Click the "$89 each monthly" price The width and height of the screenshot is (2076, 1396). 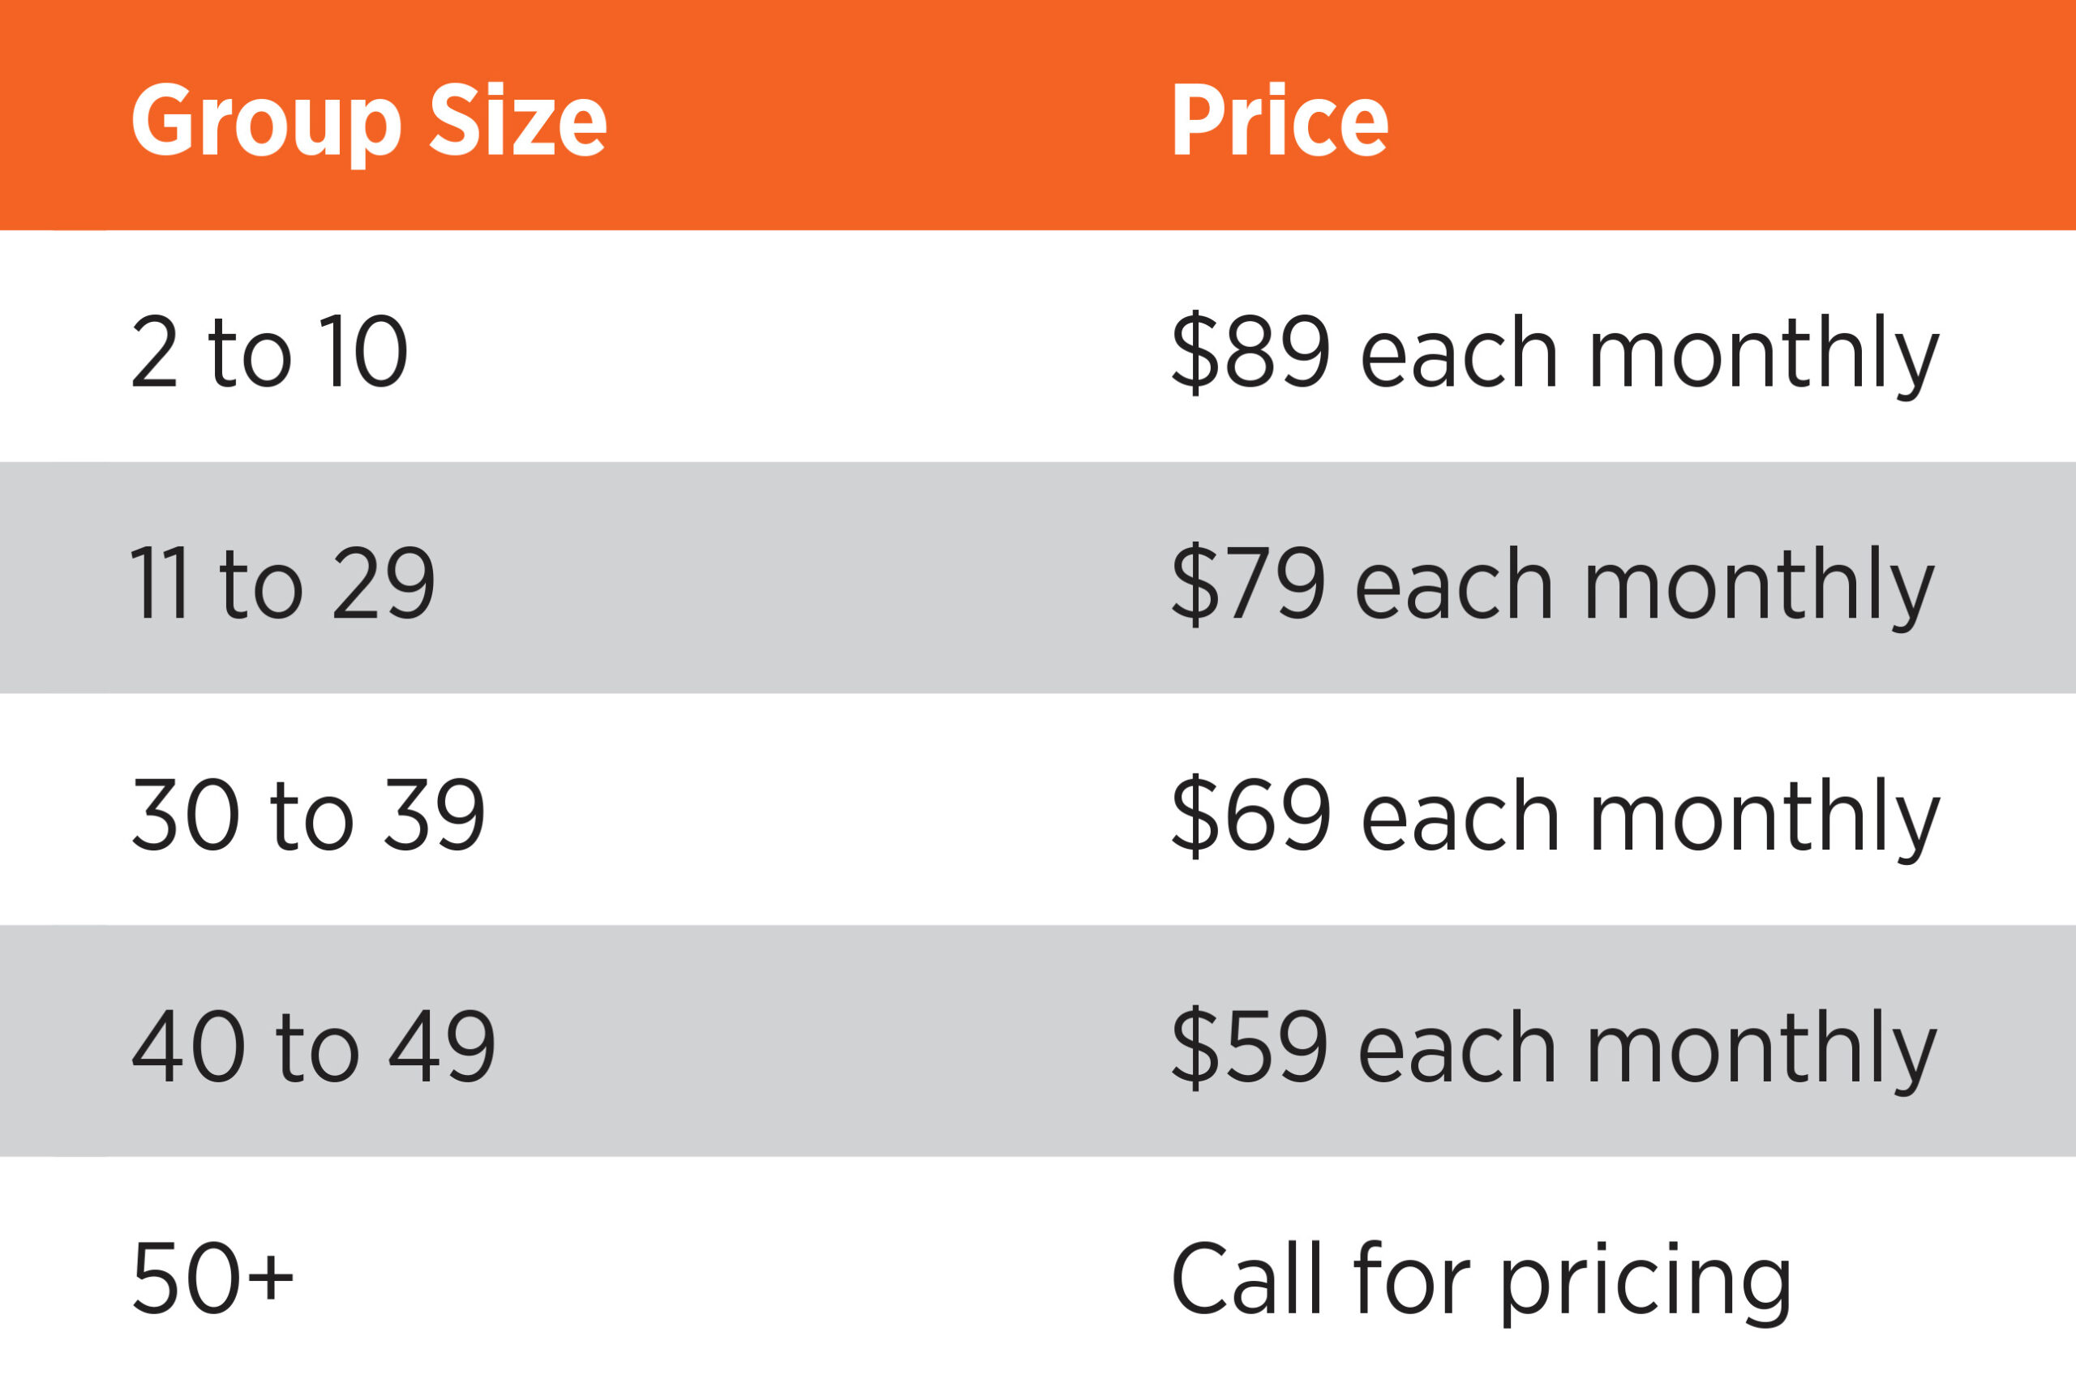(x=1554, y=353)
